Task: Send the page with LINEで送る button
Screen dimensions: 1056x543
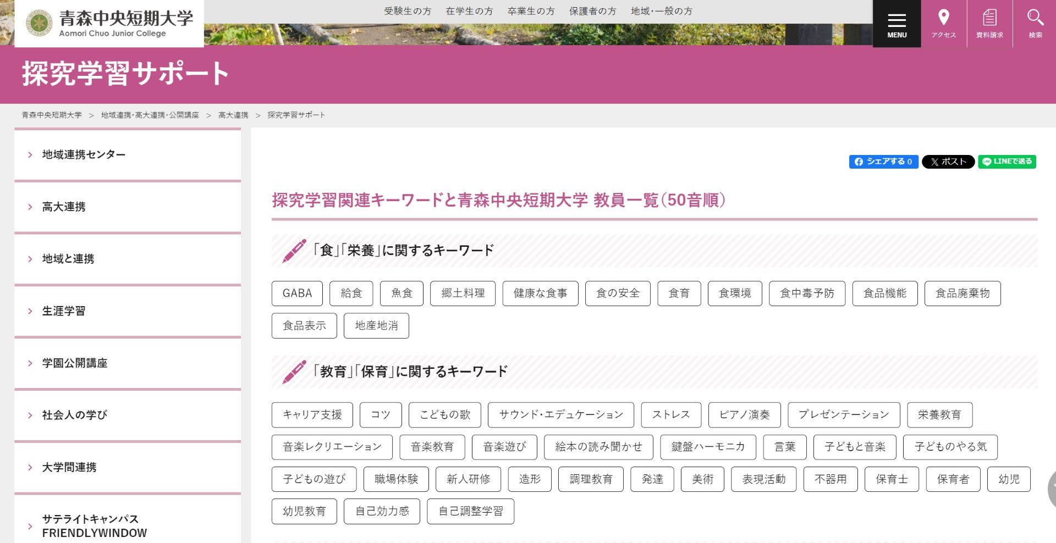Action: (x=1007, y=162)
